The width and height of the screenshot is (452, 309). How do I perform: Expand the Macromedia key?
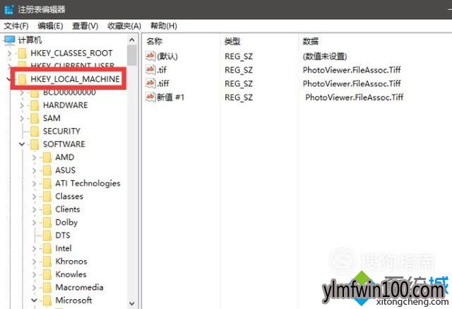click(x=35, y=288)
